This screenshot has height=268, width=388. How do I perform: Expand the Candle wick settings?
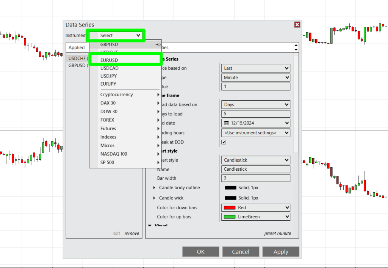click(x=154, y=198)
